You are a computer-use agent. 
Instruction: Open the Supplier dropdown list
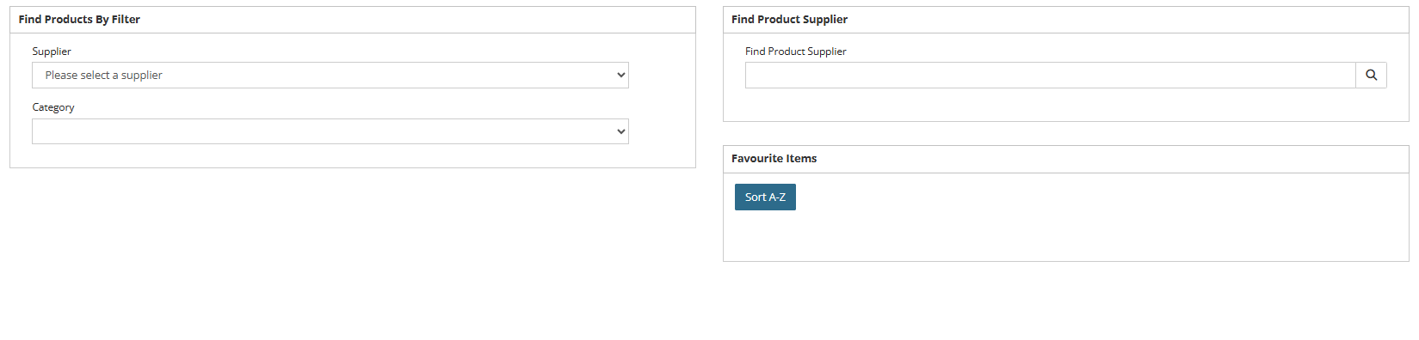pyautogui.click(x=330, y=76)
